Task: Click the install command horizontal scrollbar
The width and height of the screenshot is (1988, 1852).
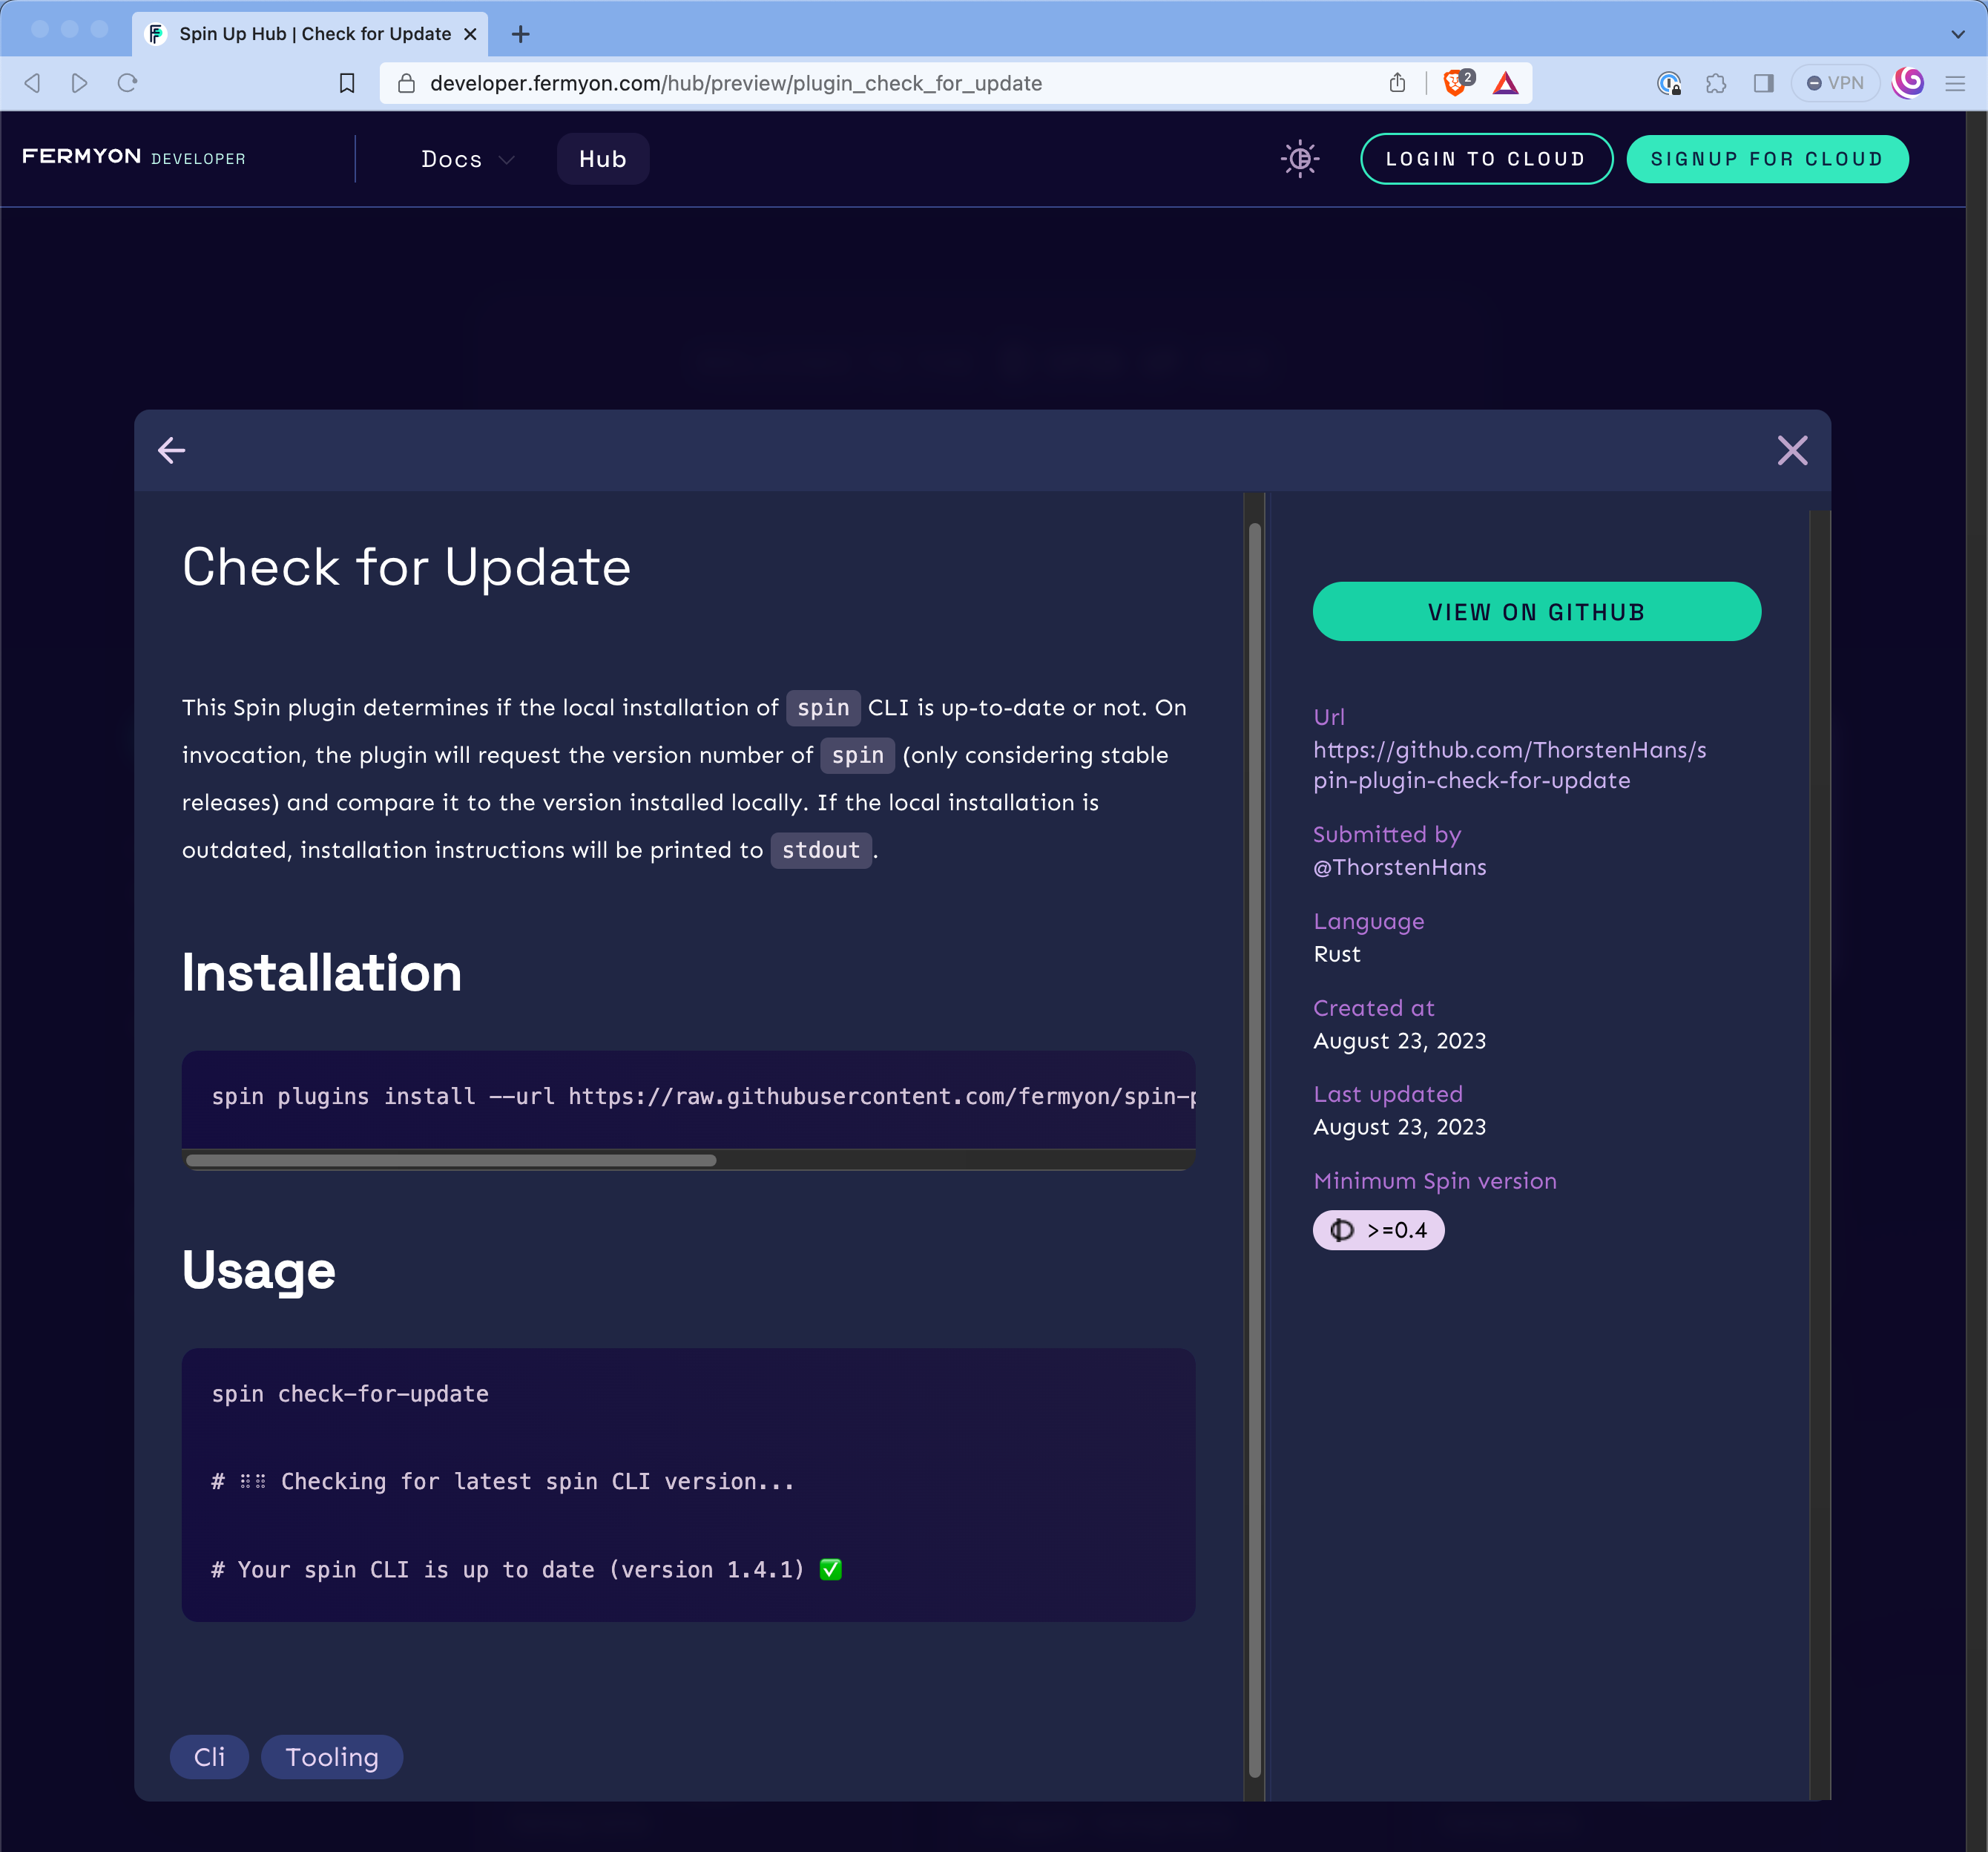Action: coord(451,1160)
